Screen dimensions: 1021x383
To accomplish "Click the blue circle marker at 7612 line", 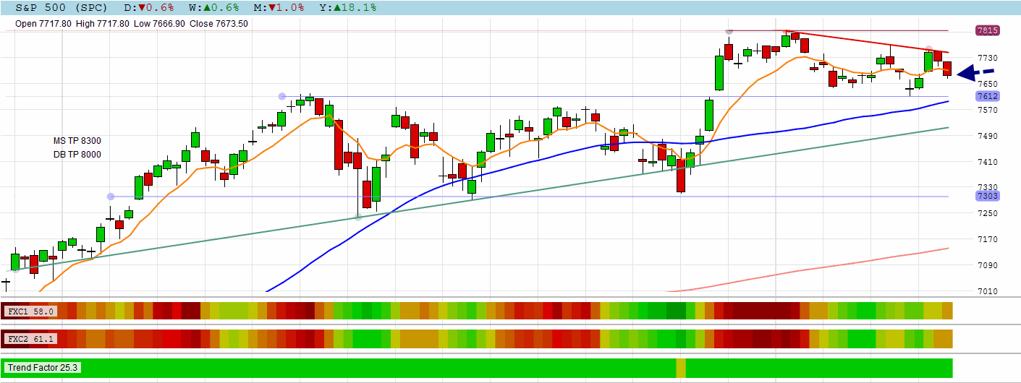I will tap(282, 96).
